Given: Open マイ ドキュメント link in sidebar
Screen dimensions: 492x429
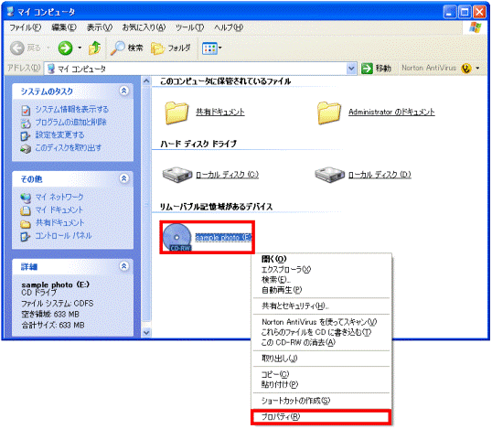Looking at the screenshot, I should (59, 210).
